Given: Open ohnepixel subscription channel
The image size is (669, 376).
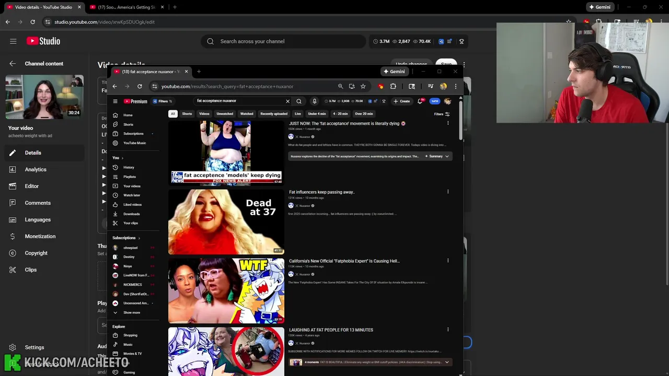Looking at the screenshot, I should (130, 248).
